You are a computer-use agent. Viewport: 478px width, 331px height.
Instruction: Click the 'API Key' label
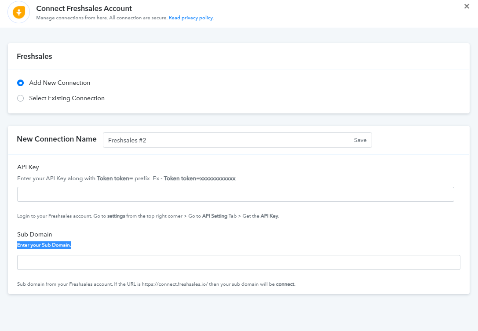click(28, 167)
